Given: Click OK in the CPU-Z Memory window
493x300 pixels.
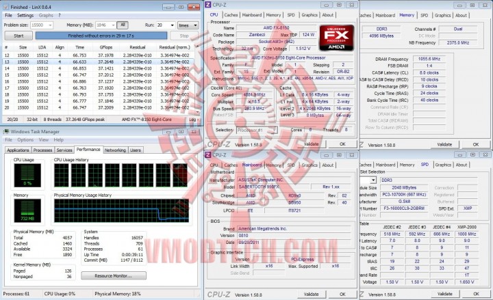Looking at the screenshot, I should point(476,145).
